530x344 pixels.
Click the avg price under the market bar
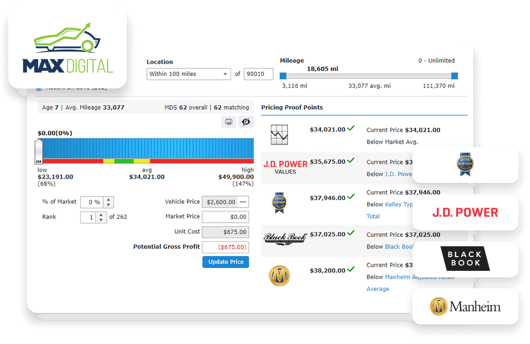[x=147, y=177]
